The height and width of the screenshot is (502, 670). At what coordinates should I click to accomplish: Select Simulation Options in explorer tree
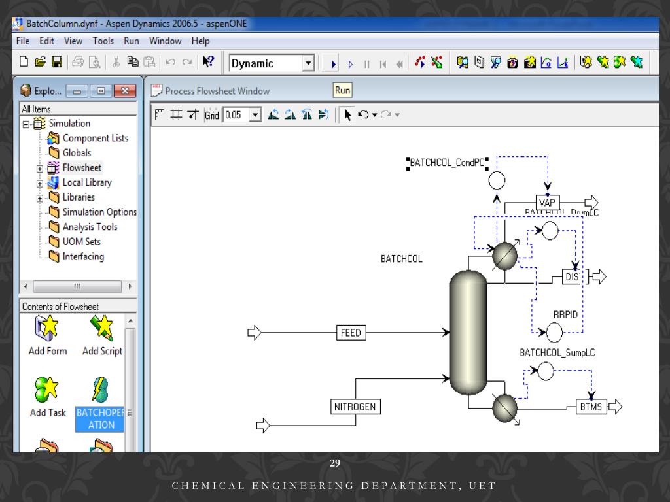[99, 212]
